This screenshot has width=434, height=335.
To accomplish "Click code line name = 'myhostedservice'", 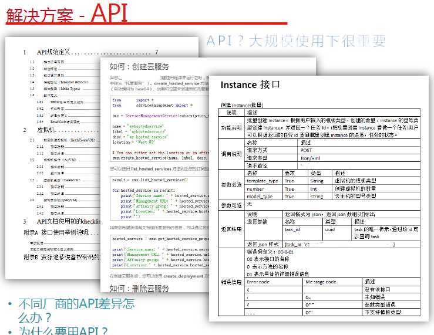I will point(138,126).
